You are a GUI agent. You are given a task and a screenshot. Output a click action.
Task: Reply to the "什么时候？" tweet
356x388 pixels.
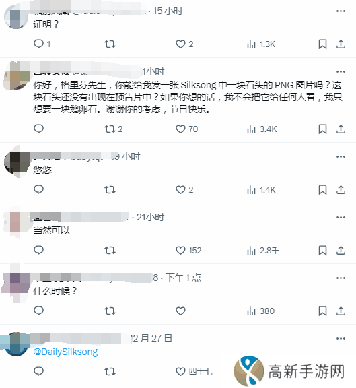38,311
